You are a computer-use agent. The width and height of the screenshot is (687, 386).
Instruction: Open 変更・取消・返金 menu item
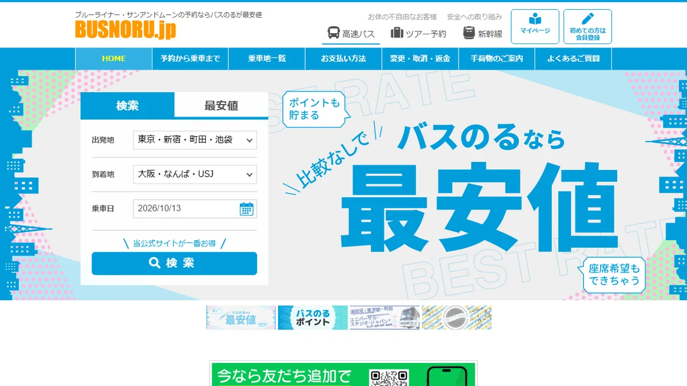[x=420, y=59]
